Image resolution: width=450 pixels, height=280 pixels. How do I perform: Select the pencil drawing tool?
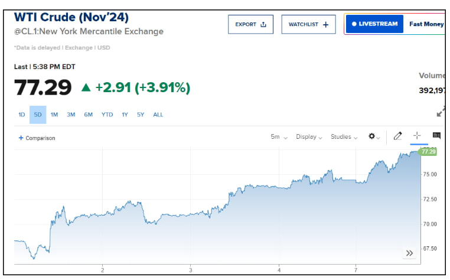[x=397, y=136]
